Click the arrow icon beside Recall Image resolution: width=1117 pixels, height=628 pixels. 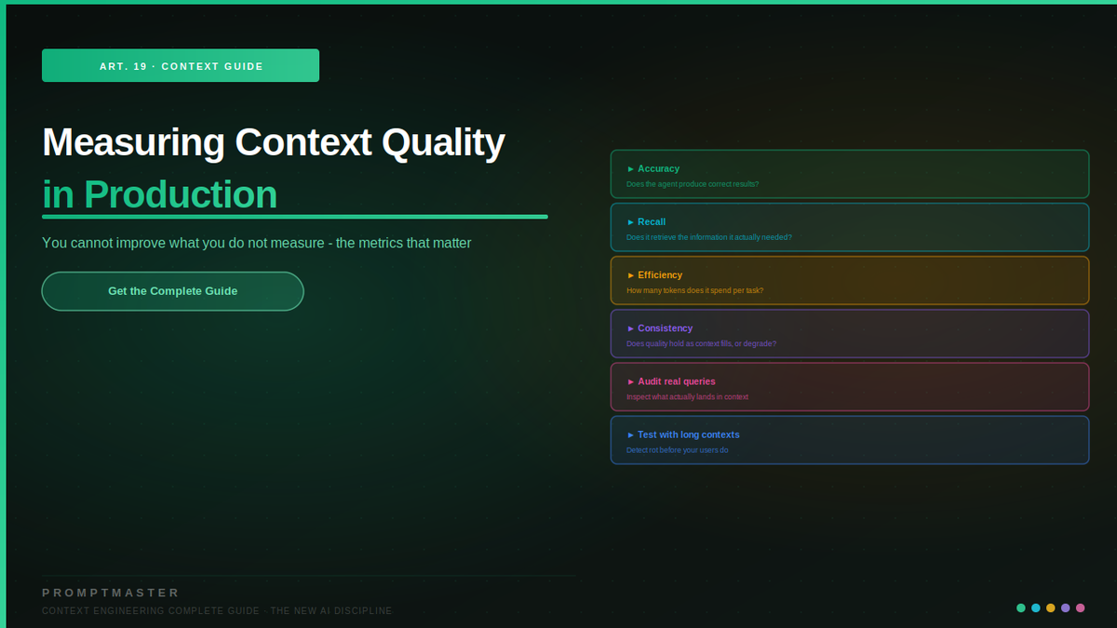(x=630, y=222)
